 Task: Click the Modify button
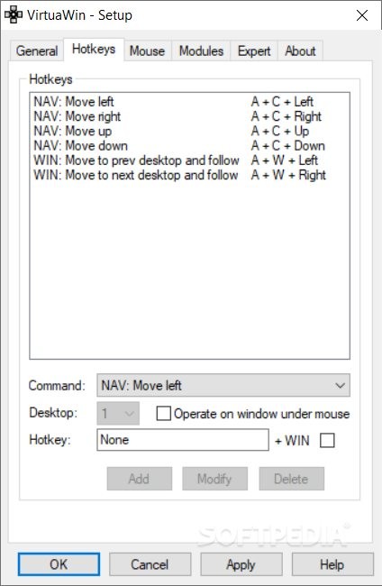click(214, 479)
